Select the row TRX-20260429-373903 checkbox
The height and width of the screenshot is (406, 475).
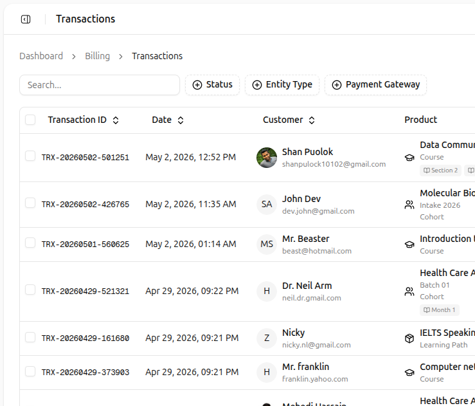tap(30, 371)
